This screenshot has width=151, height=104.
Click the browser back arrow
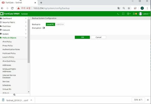(2, 8)
